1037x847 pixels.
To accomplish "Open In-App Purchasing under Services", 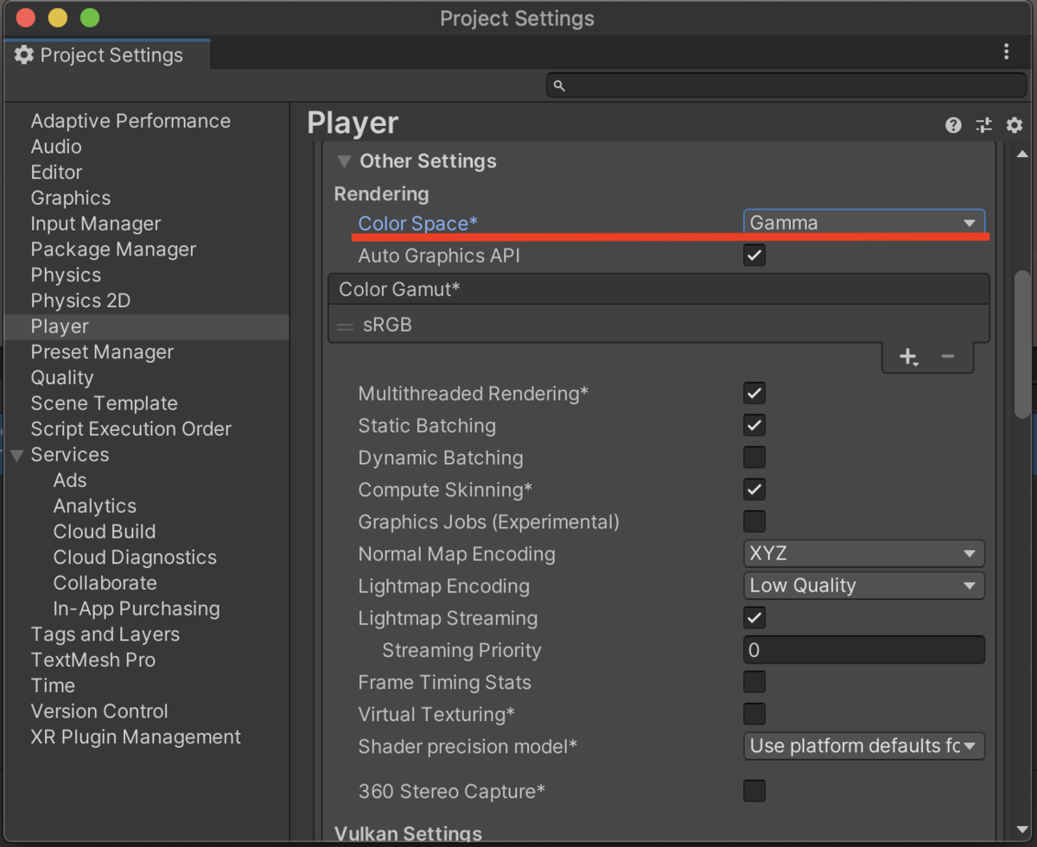I will (x=137, y=609).
